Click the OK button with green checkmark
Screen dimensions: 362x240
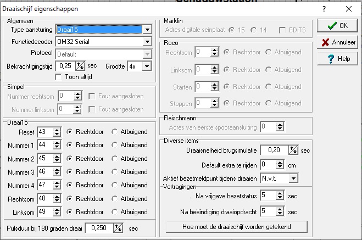tap(337, 26)
